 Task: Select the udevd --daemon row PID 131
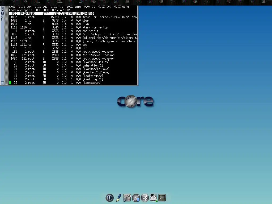(x=73, y=52)
